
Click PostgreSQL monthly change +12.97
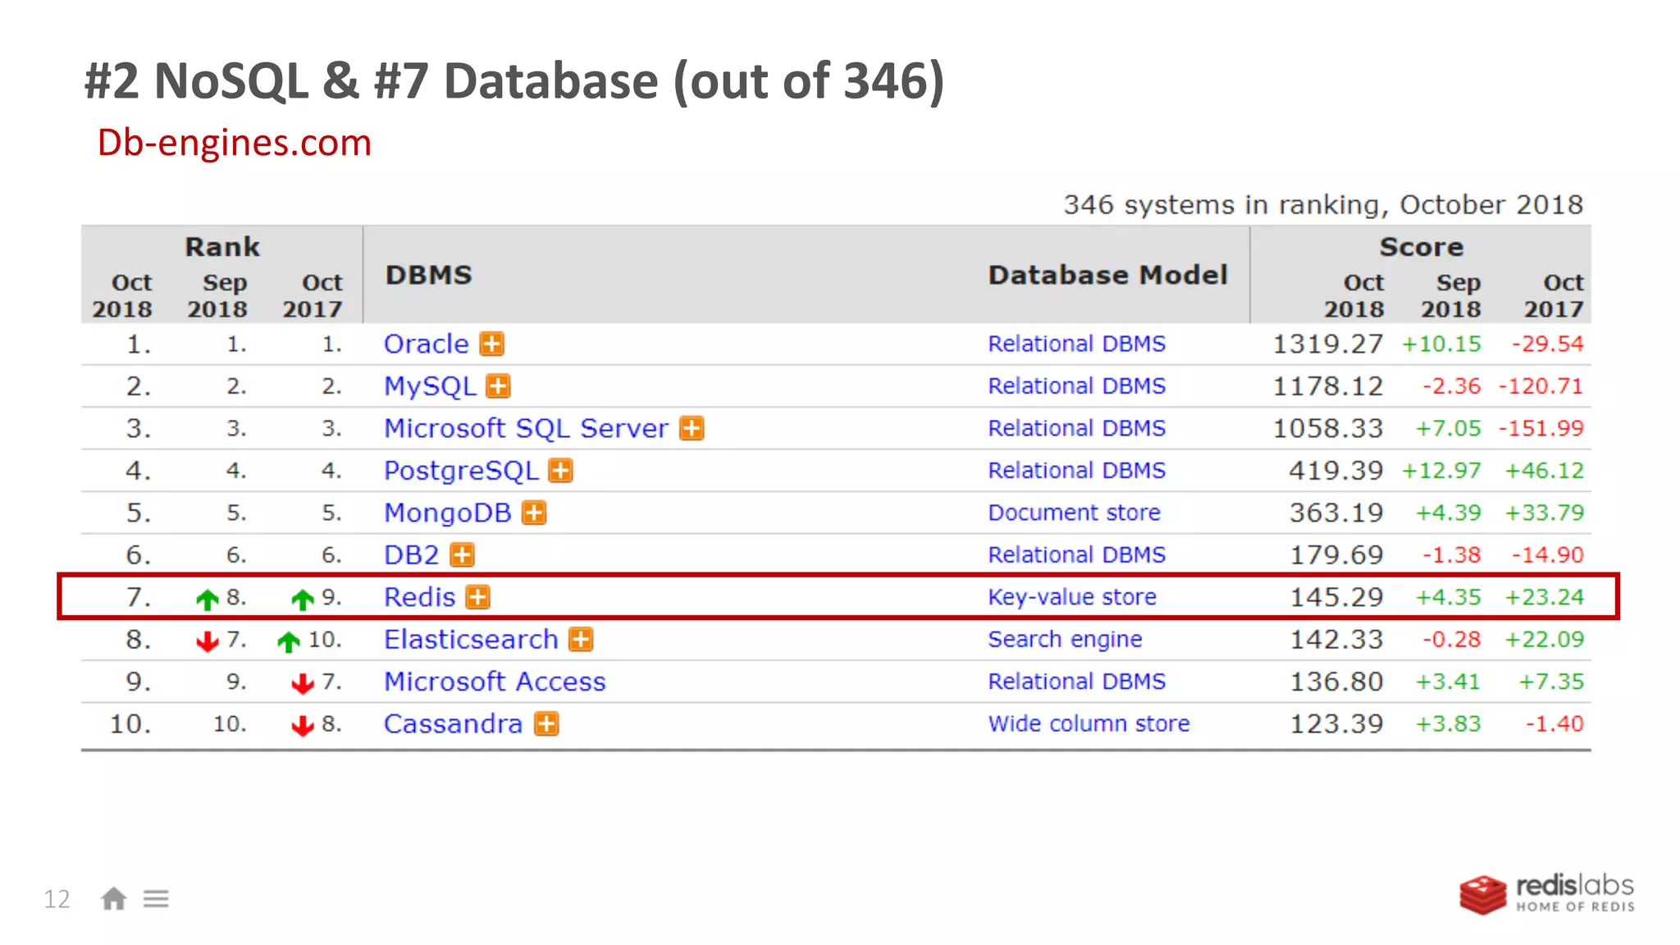1442,471
